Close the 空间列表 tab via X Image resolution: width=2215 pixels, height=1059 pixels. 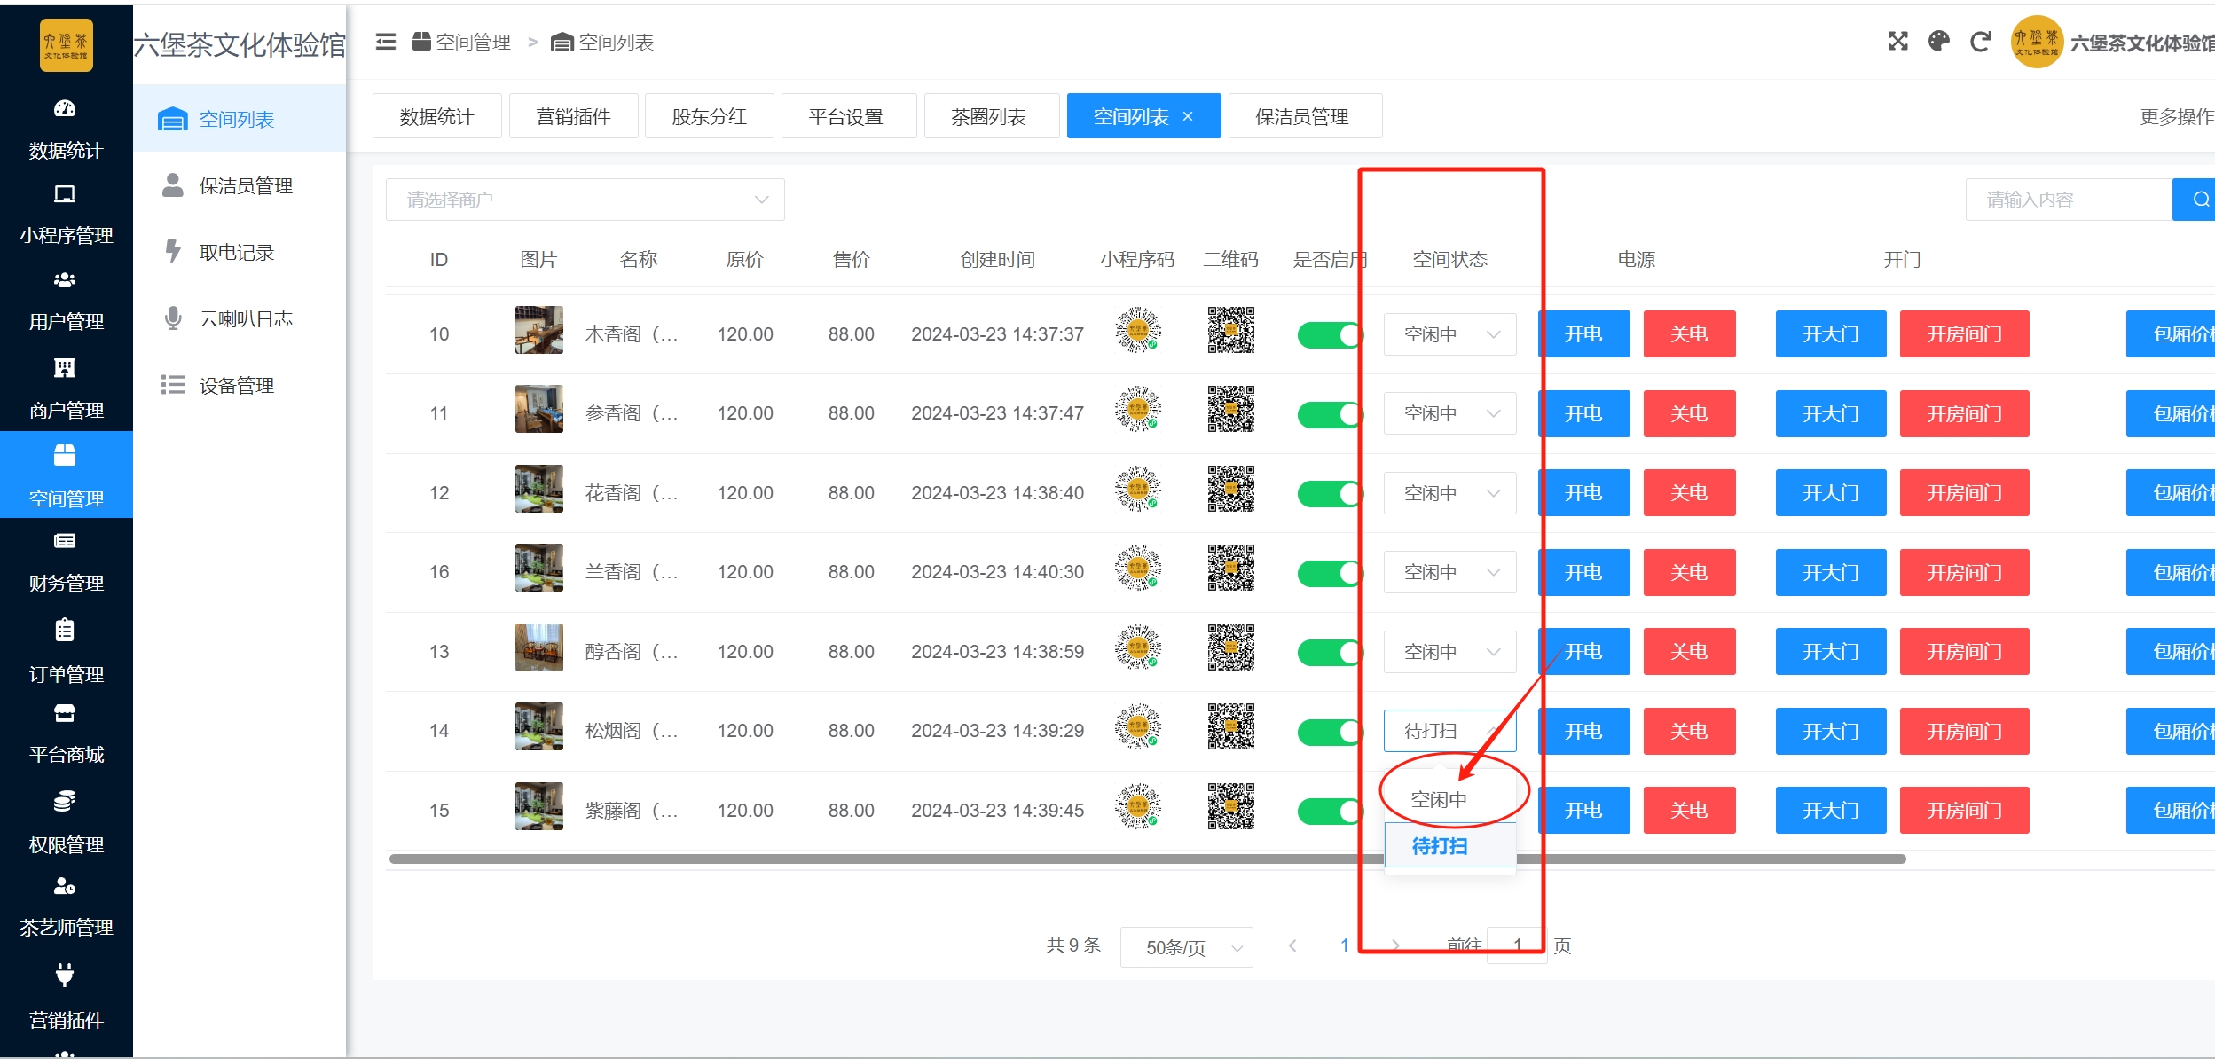(x=1189, y=116)
